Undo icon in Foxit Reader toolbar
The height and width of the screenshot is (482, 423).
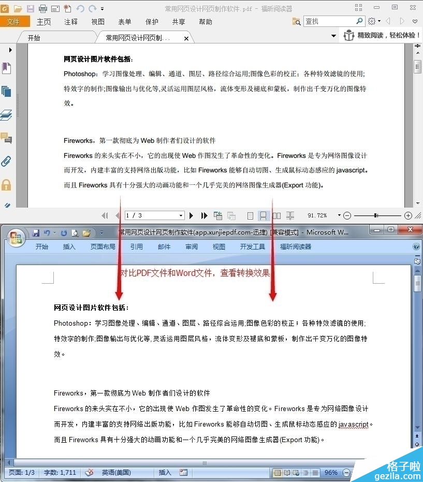[x=80, y=8]
